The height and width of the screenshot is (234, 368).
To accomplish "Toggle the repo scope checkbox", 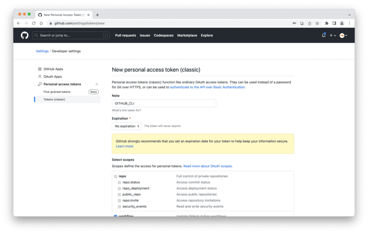I will pyautogui.click(x=115, y=176).
